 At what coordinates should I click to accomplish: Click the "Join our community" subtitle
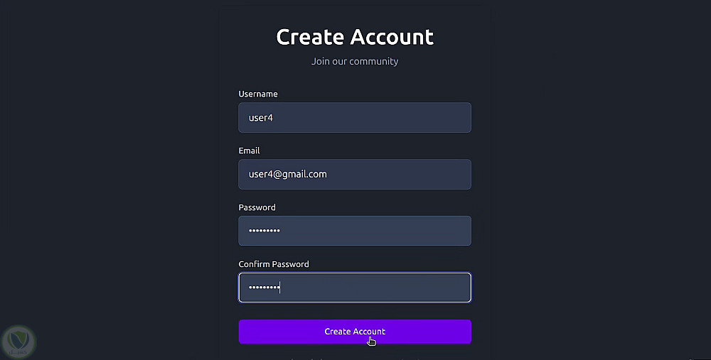click(355, 61)
